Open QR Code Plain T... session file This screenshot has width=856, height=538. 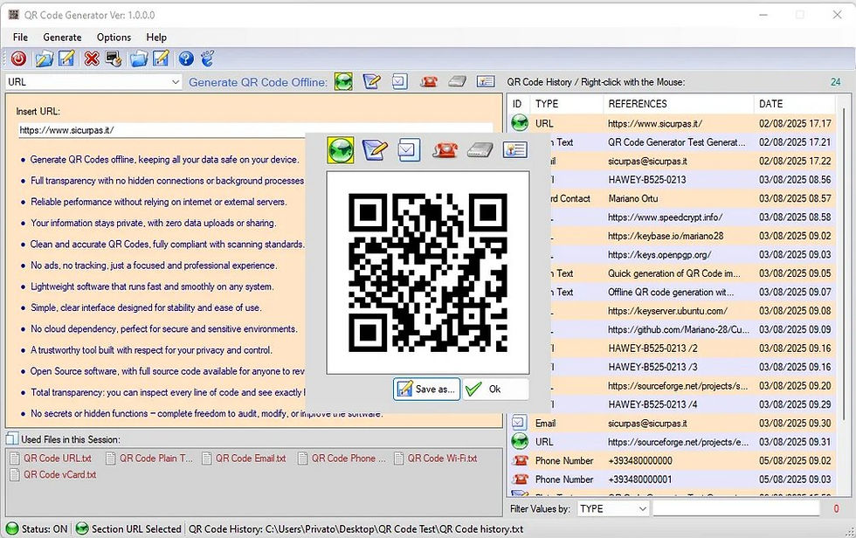tap(149, 459)
